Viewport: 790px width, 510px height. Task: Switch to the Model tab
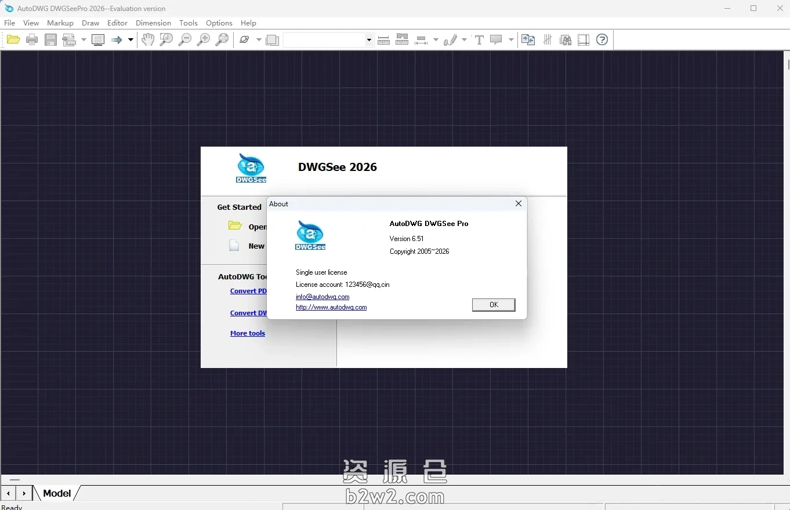[57, 493]
